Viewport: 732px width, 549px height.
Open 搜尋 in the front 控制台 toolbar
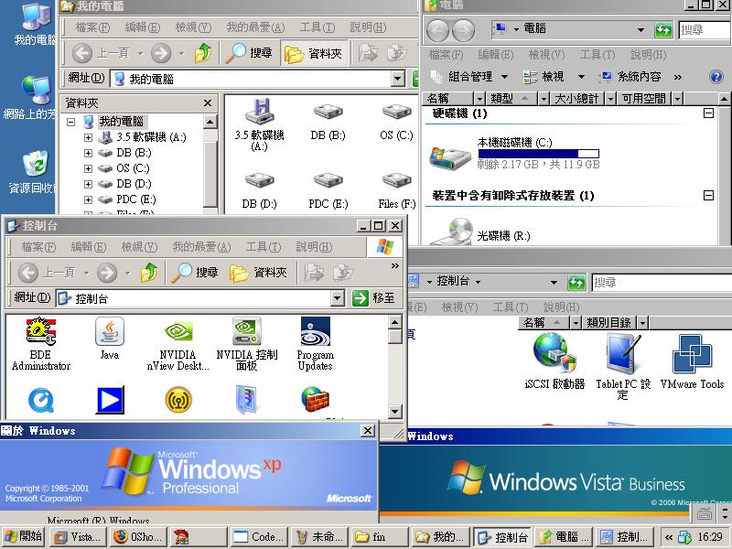coord(194,272)
